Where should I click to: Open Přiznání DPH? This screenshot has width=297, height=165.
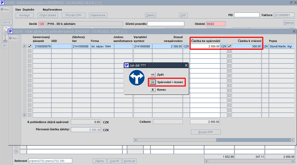tap(73, 15)
